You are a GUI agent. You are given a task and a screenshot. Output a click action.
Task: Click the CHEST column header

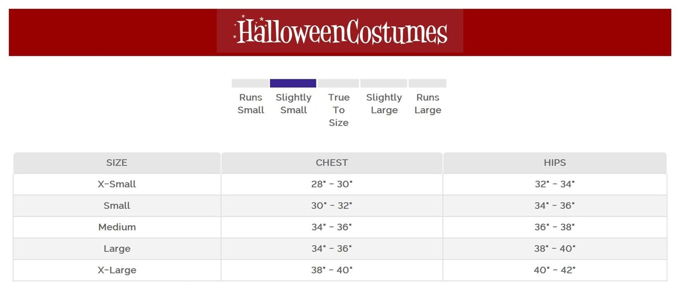coord(331,163)
